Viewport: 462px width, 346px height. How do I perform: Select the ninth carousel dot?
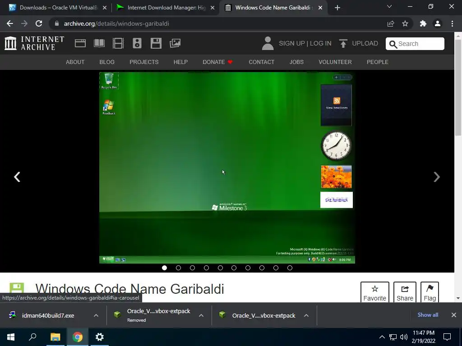click(x=276, y=268)
